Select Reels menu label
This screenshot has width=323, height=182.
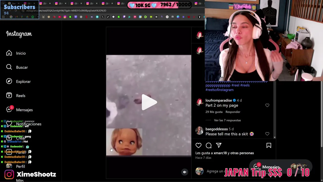[x=21, y=96]
